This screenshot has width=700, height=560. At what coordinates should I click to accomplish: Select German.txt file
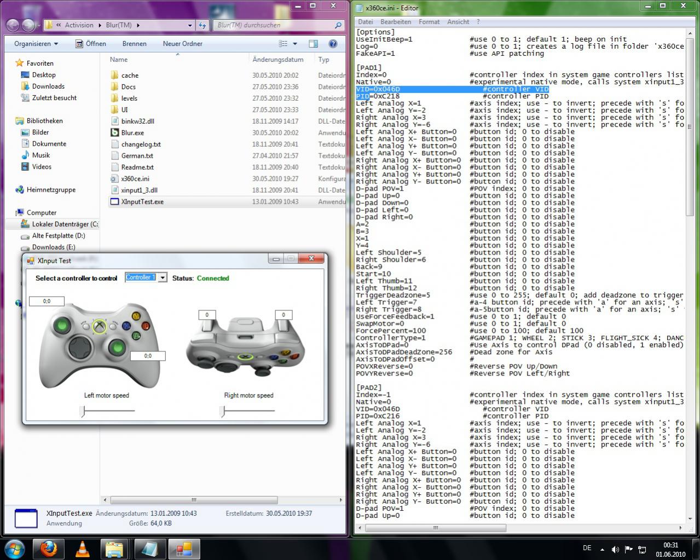tap(137, 156)
